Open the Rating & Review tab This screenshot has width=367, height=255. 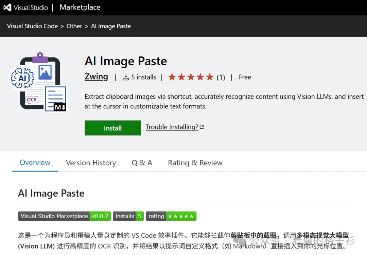(x=195, y=163)
